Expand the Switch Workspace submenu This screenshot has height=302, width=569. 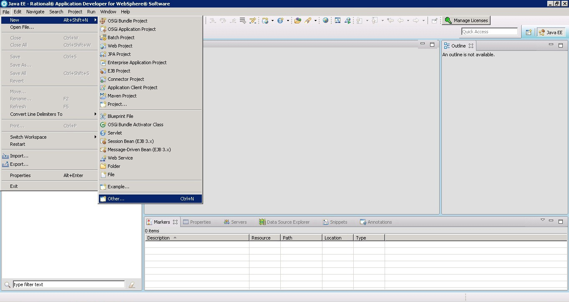(49, 137)
